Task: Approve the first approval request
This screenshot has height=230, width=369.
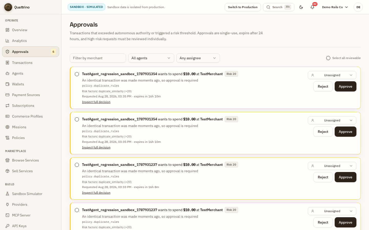Action: (345, 86)
